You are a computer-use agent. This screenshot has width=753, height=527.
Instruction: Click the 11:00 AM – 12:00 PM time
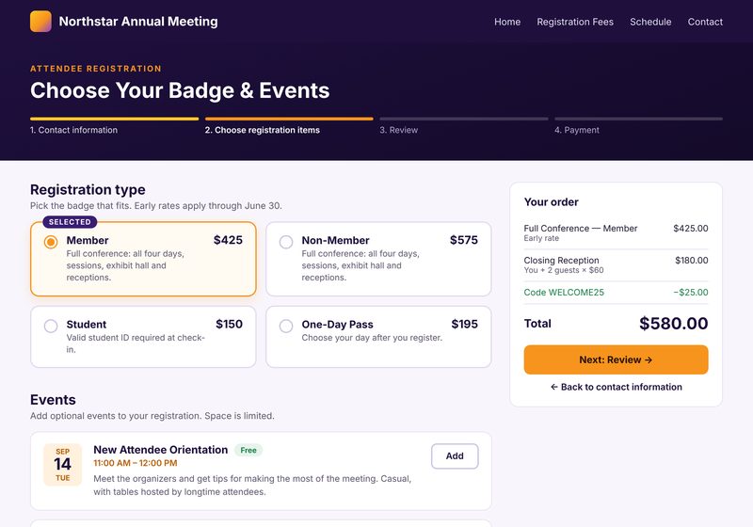pos(136,463)
